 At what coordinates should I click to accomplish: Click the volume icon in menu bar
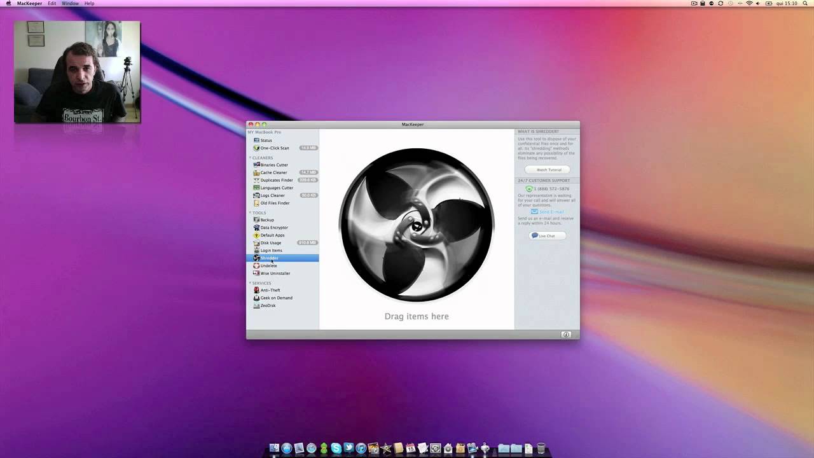(x=758, y=3)
